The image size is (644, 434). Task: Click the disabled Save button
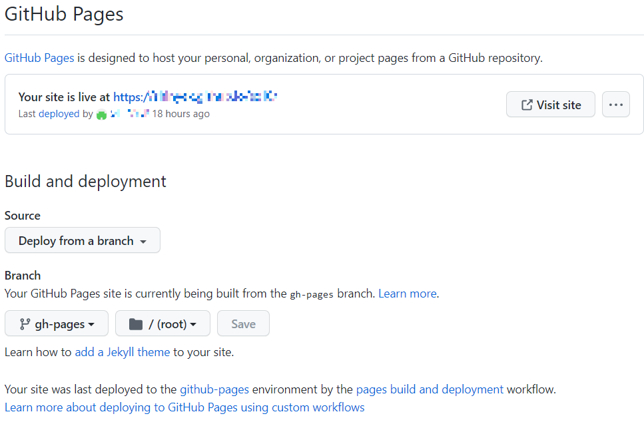click(243, 324)
